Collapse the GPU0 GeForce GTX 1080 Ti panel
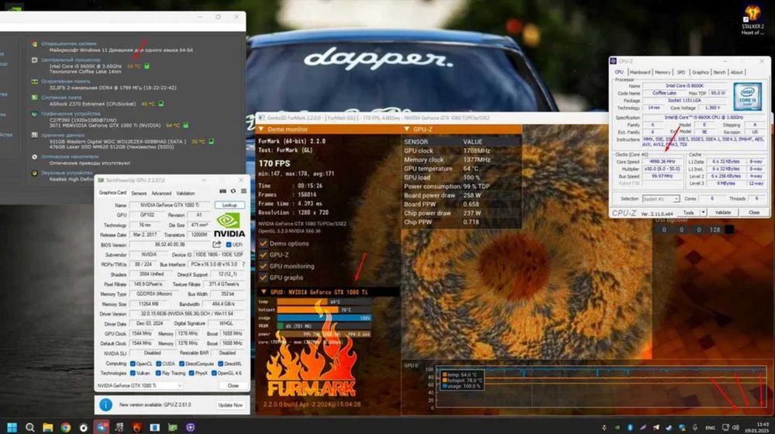 pyautogui.click(x=264, y=292)
